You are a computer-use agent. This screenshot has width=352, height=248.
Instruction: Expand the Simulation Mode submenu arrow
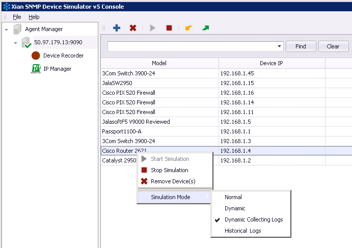coord(208,197)
